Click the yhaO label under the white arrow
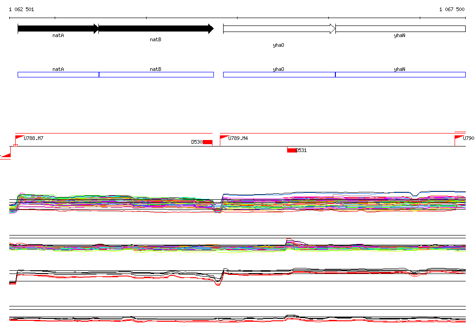The image size is (475, 331). point(278,45)
